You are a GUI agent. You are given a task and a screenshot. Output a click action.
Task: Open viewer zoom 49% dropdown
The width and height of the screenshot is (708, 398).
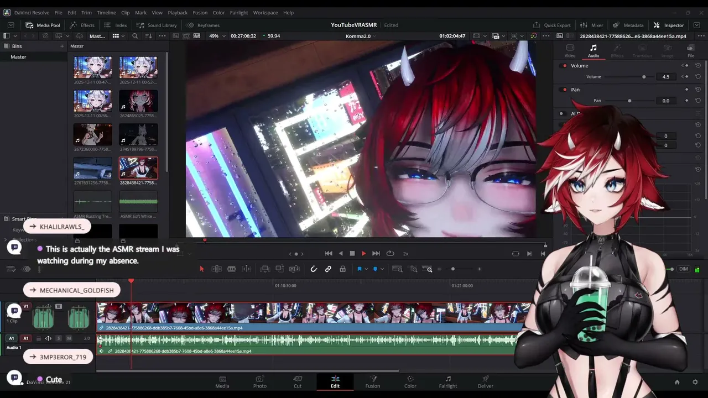coord(217,36)
